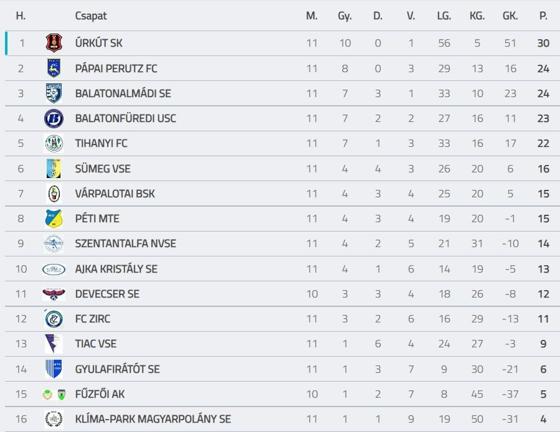Click the Szentantalfa NVSE team logo
Image resolution: width=560 pixels, height=432 pixels.
click(x=54, y=243)
